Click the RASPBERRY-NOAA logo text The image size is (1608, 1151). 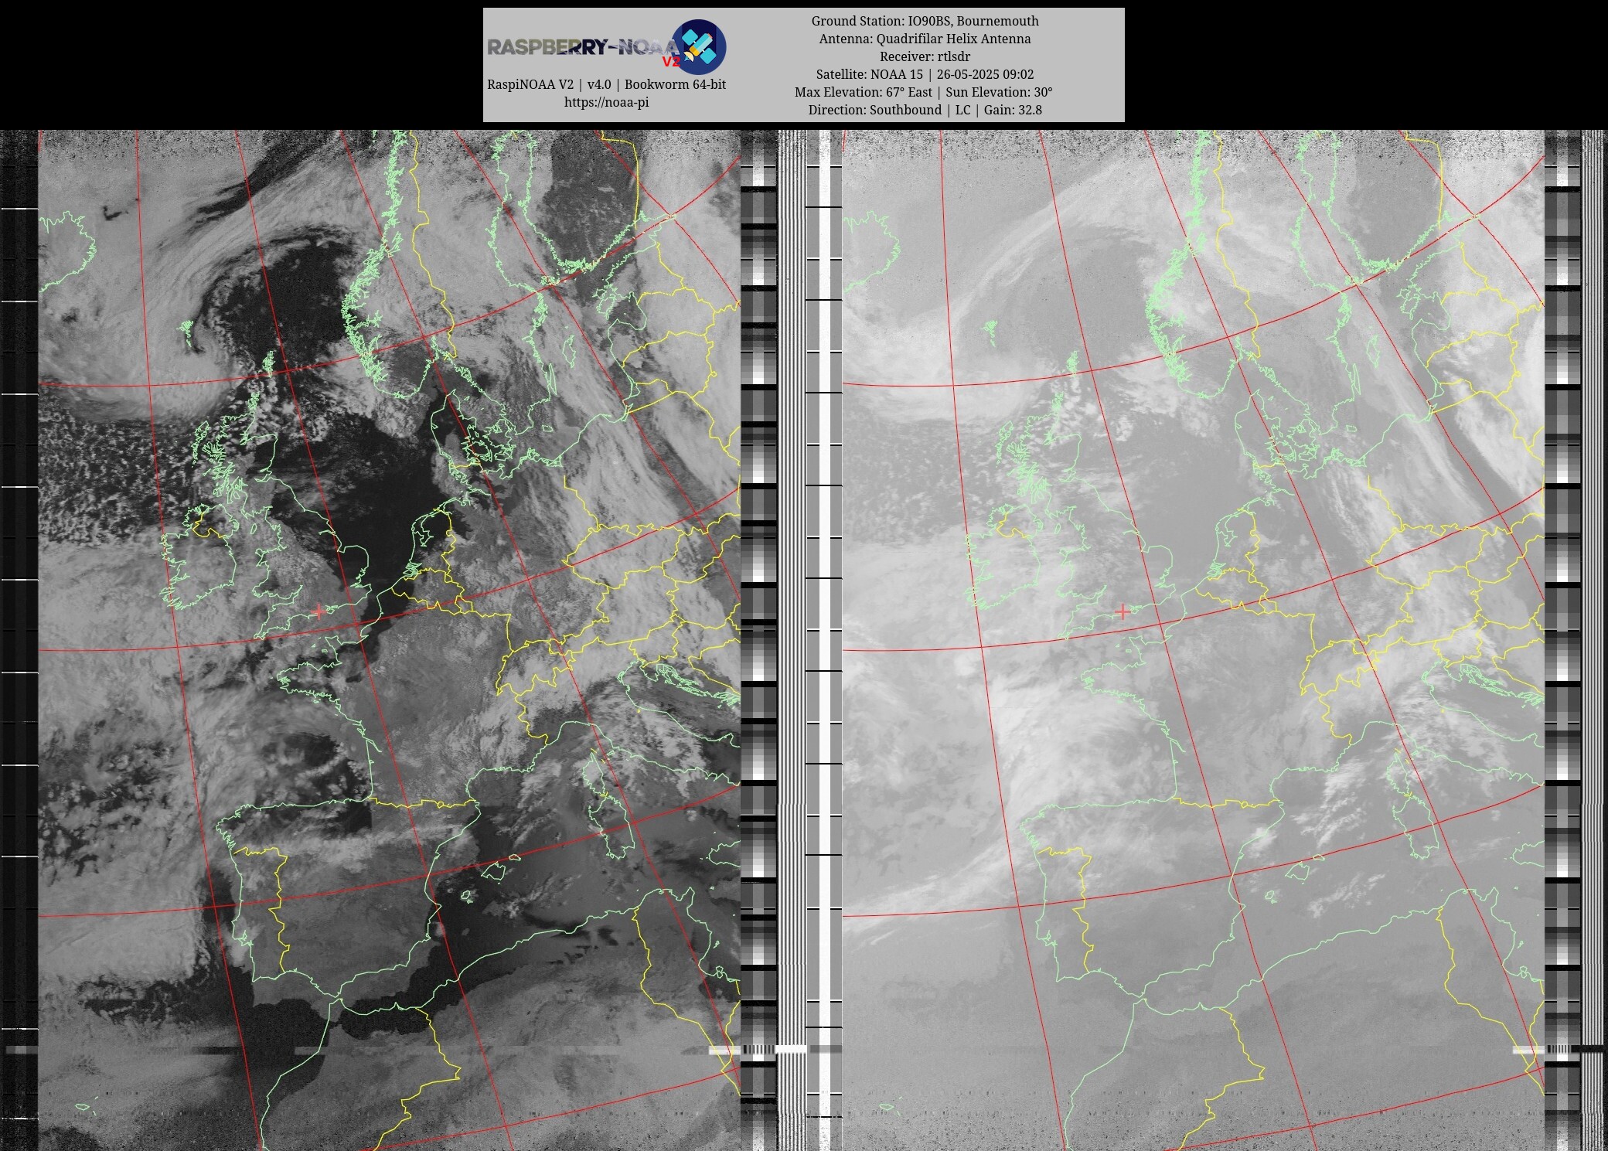[583, 48]
